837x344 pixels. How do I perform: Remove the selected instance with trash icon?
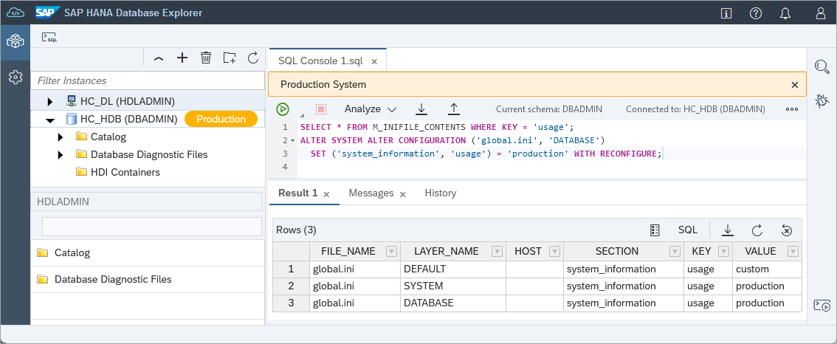click(x=205, y=58)
